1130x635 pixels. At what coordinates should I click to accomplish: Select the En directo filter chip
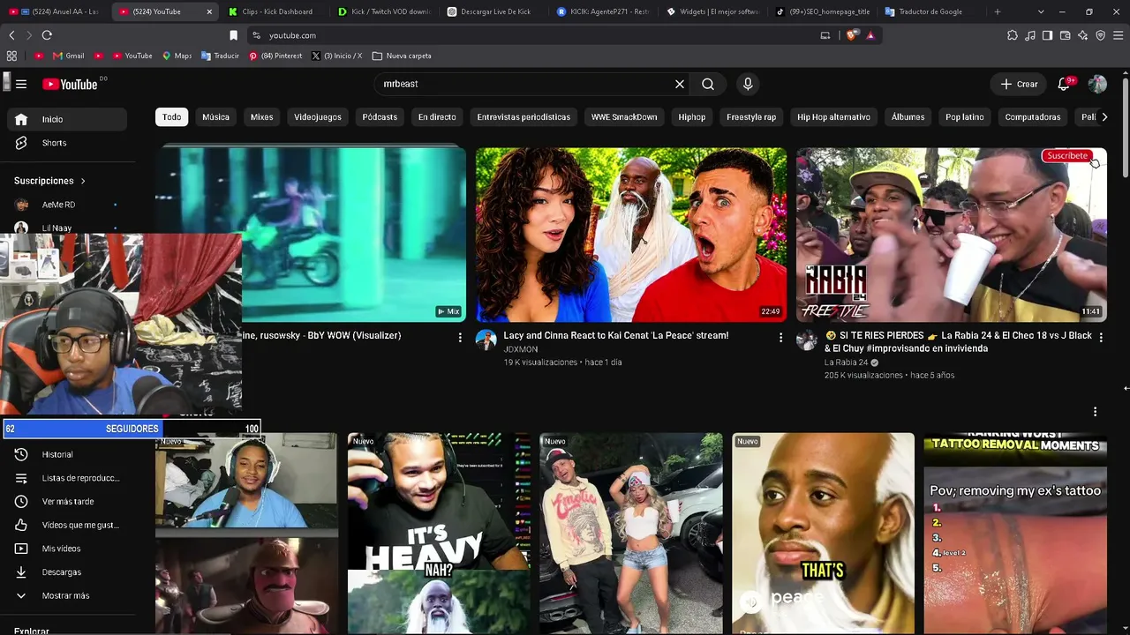pos(437,117)
